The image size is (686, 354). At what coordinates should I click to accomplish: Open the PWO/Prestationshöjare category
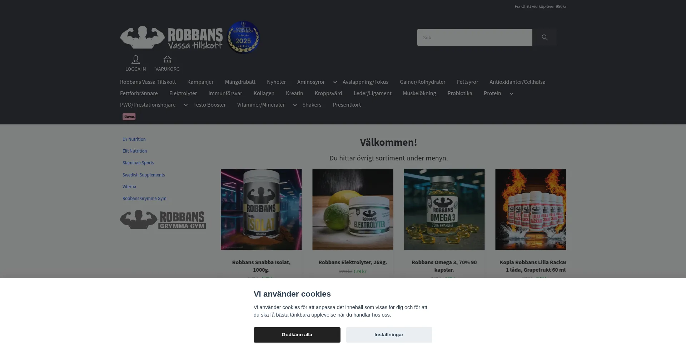pyautogui.click(x=148, y=105)
